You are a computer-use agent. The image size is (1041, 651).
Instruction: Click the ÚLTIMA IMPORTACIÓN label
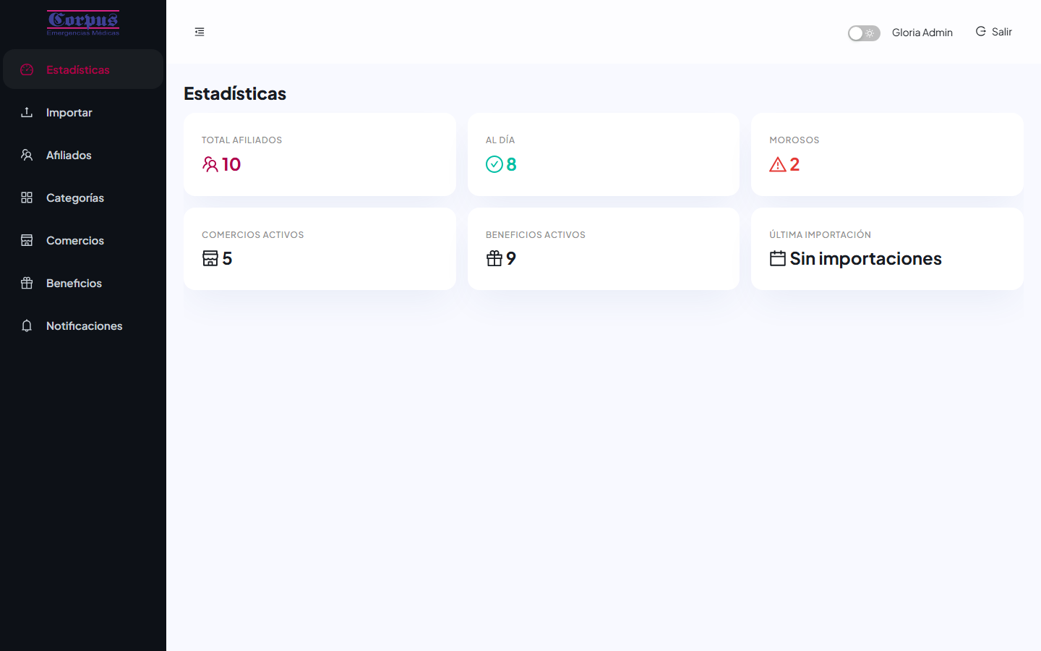coord(821,235)
